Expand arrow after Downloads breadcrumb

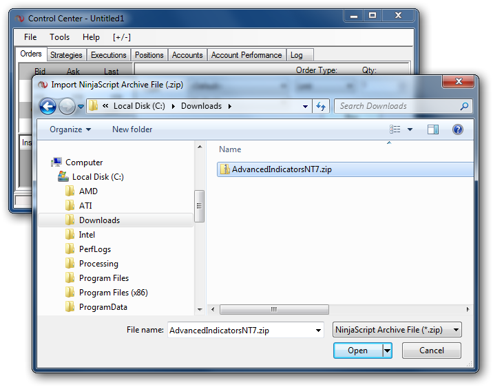coord(230,106)
